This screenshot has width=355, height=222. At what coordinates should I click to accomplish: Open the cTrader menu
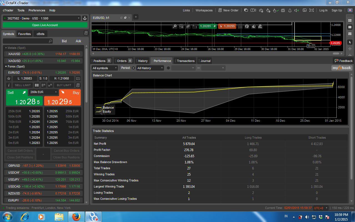click(8, 10)
